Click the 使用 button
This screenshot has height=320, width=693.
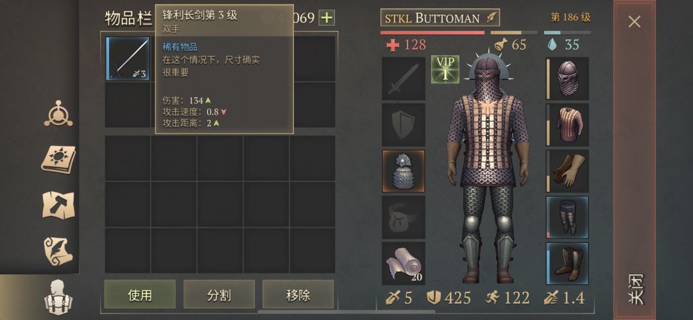tap(140, 294)
